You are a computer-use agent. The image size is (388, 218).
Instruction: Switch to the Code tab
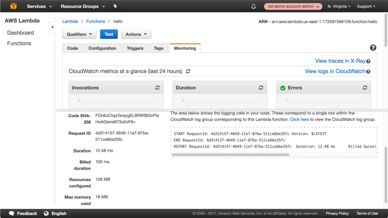pyautogui.click(x=72, y=48)
